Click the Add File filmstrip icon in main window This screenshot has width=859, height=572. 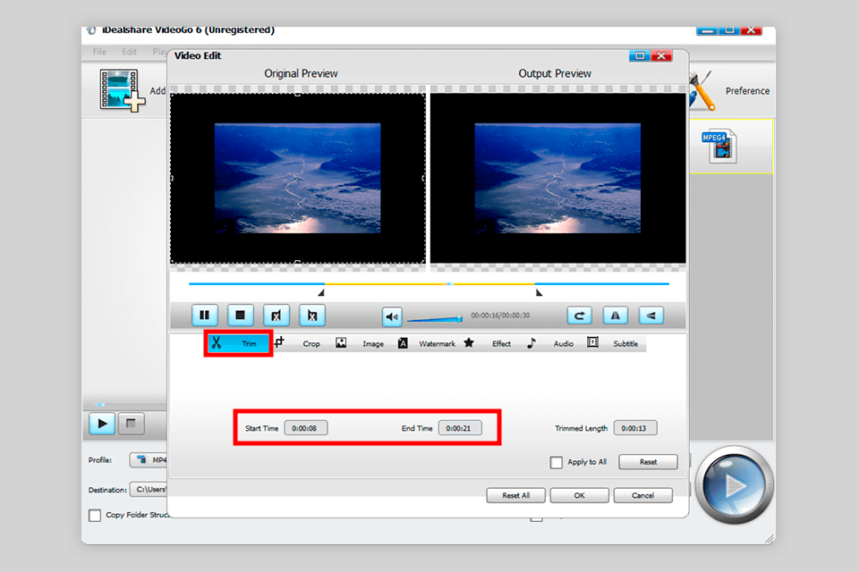pyautogui.click(x=123, y=90)
